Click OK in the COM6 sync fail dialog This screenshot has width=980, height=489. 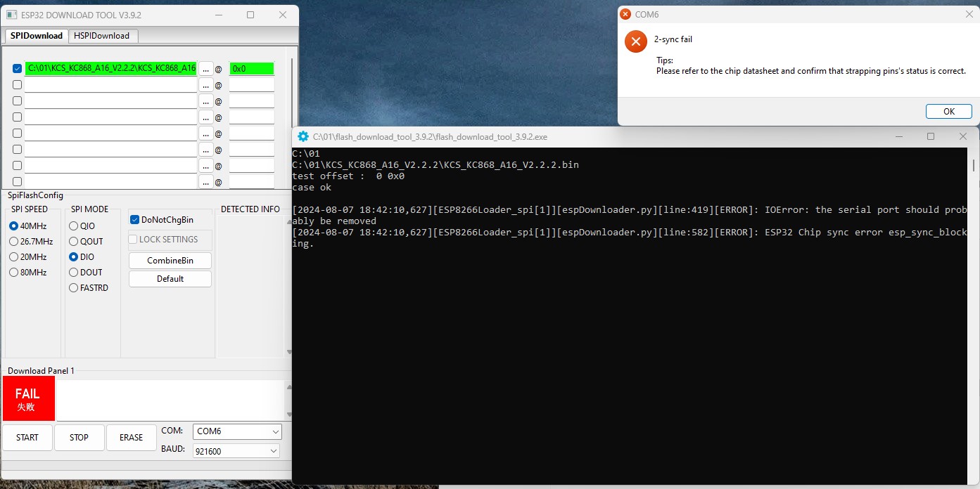point(949,112)
